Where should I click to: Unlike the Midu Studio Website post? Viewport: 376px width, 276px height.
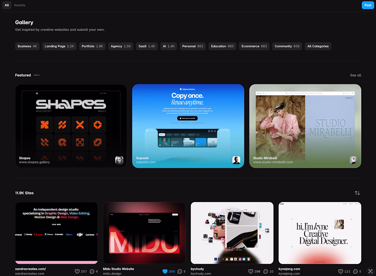(165, 271)
